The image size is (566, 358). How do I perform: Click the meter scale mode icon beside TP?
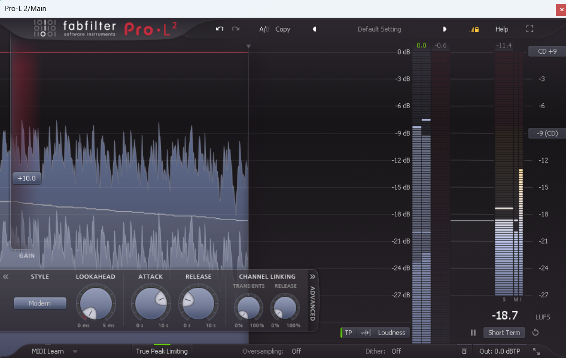(366, 333)
